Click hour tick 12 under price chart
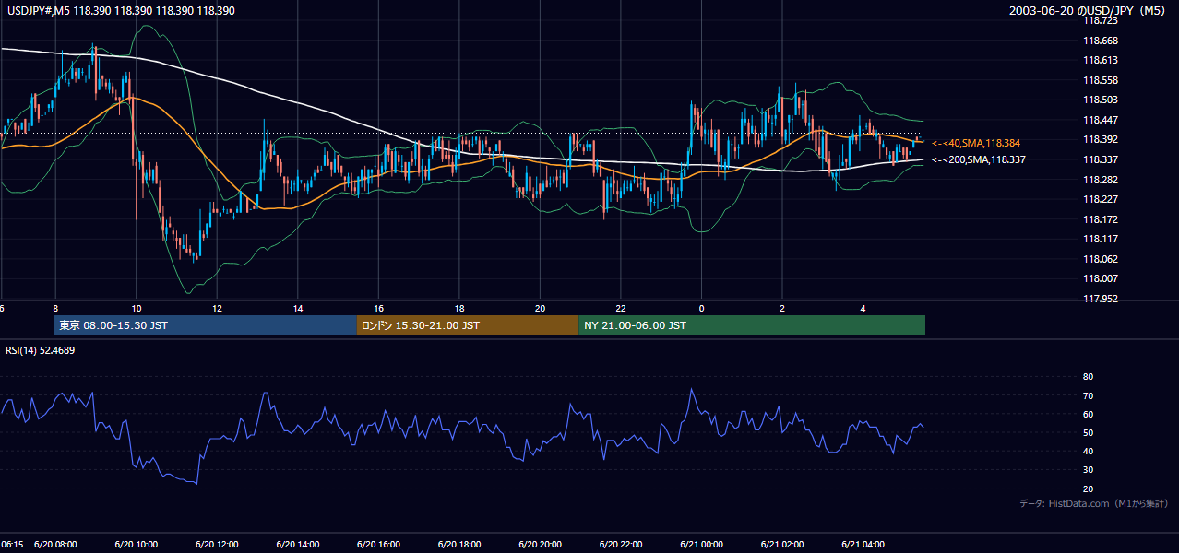 point(217,308)
